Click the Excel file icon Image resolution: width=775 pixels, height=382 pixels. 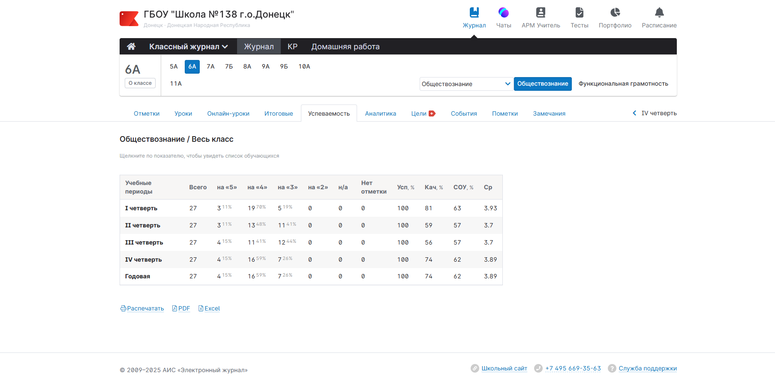coord(201,308)
